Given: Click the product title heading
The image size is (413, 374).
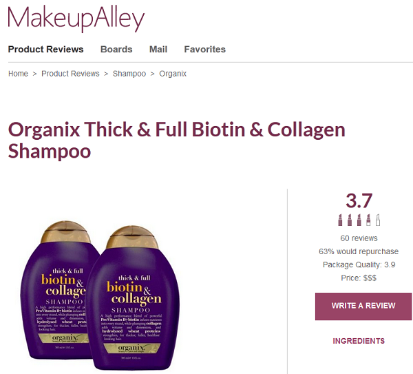Looking at the screenshot, I should tap(176, 140).
